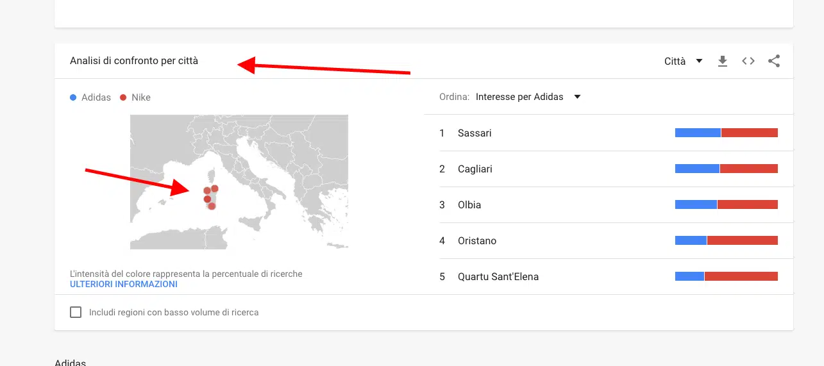Share the city comparison chart
The height and width of the screenshot is (366, 824).
774,62
